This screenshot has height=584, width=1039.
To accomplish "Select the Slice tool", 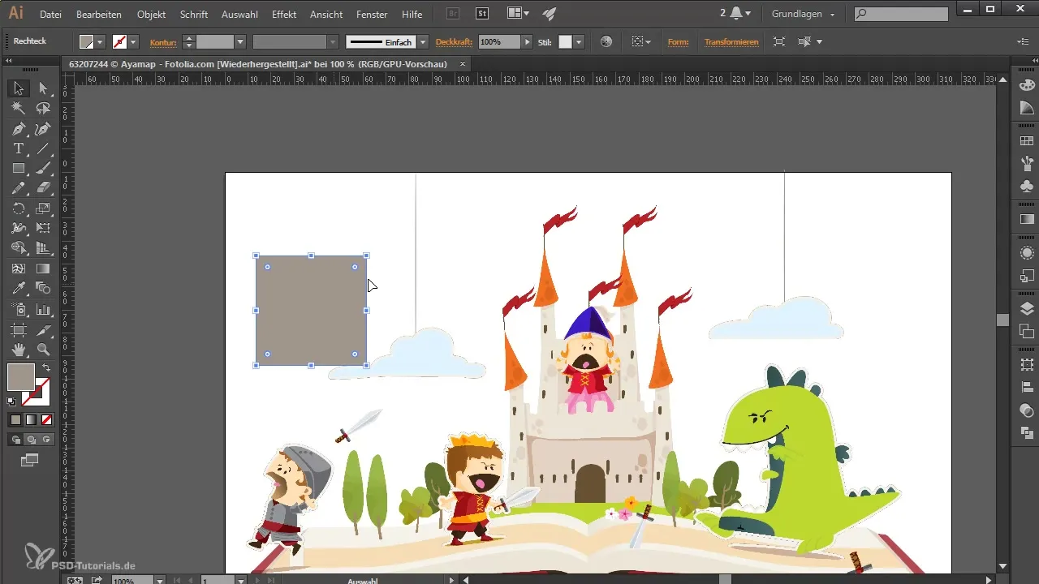I will point(44,329).
